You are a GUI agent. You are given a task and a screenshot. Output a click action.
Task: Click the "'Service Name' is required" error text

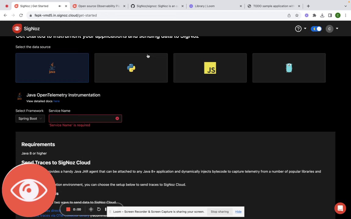pyautogui.click(x=69, y=125)
